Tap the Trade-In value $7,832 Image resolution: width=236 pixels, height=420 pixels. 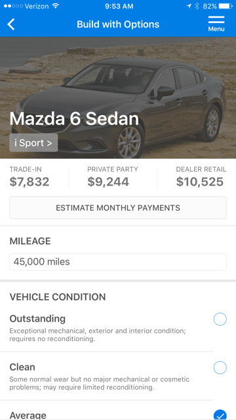coord(29,182)
